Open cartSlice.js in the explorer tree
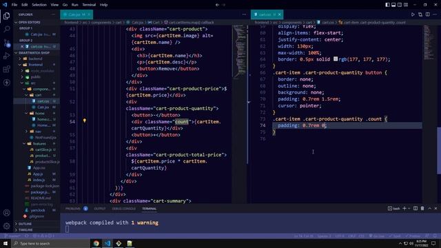Screen dimensions: 441x248 tap(43, 149)
